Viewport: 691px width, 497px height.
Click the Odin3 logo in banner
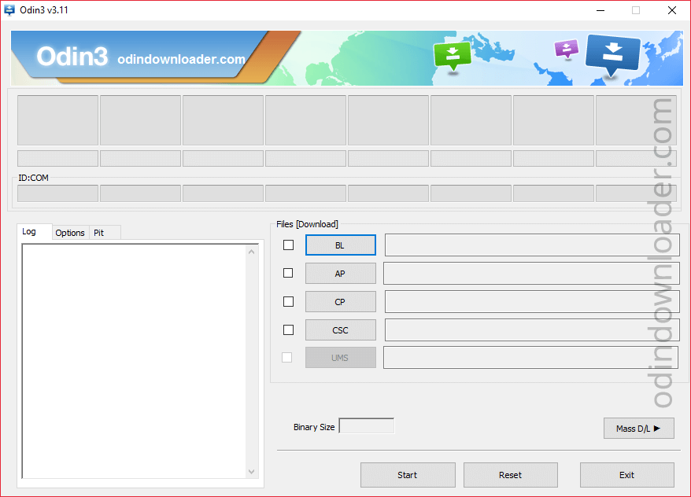click(x=72, y=57)
